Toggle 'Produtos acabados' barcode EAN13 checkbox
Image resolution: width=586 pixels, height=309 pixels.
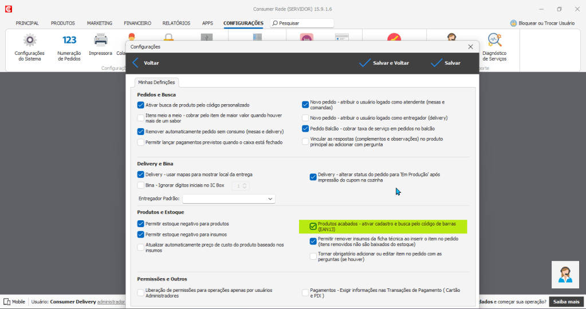[x=313, y=226]
